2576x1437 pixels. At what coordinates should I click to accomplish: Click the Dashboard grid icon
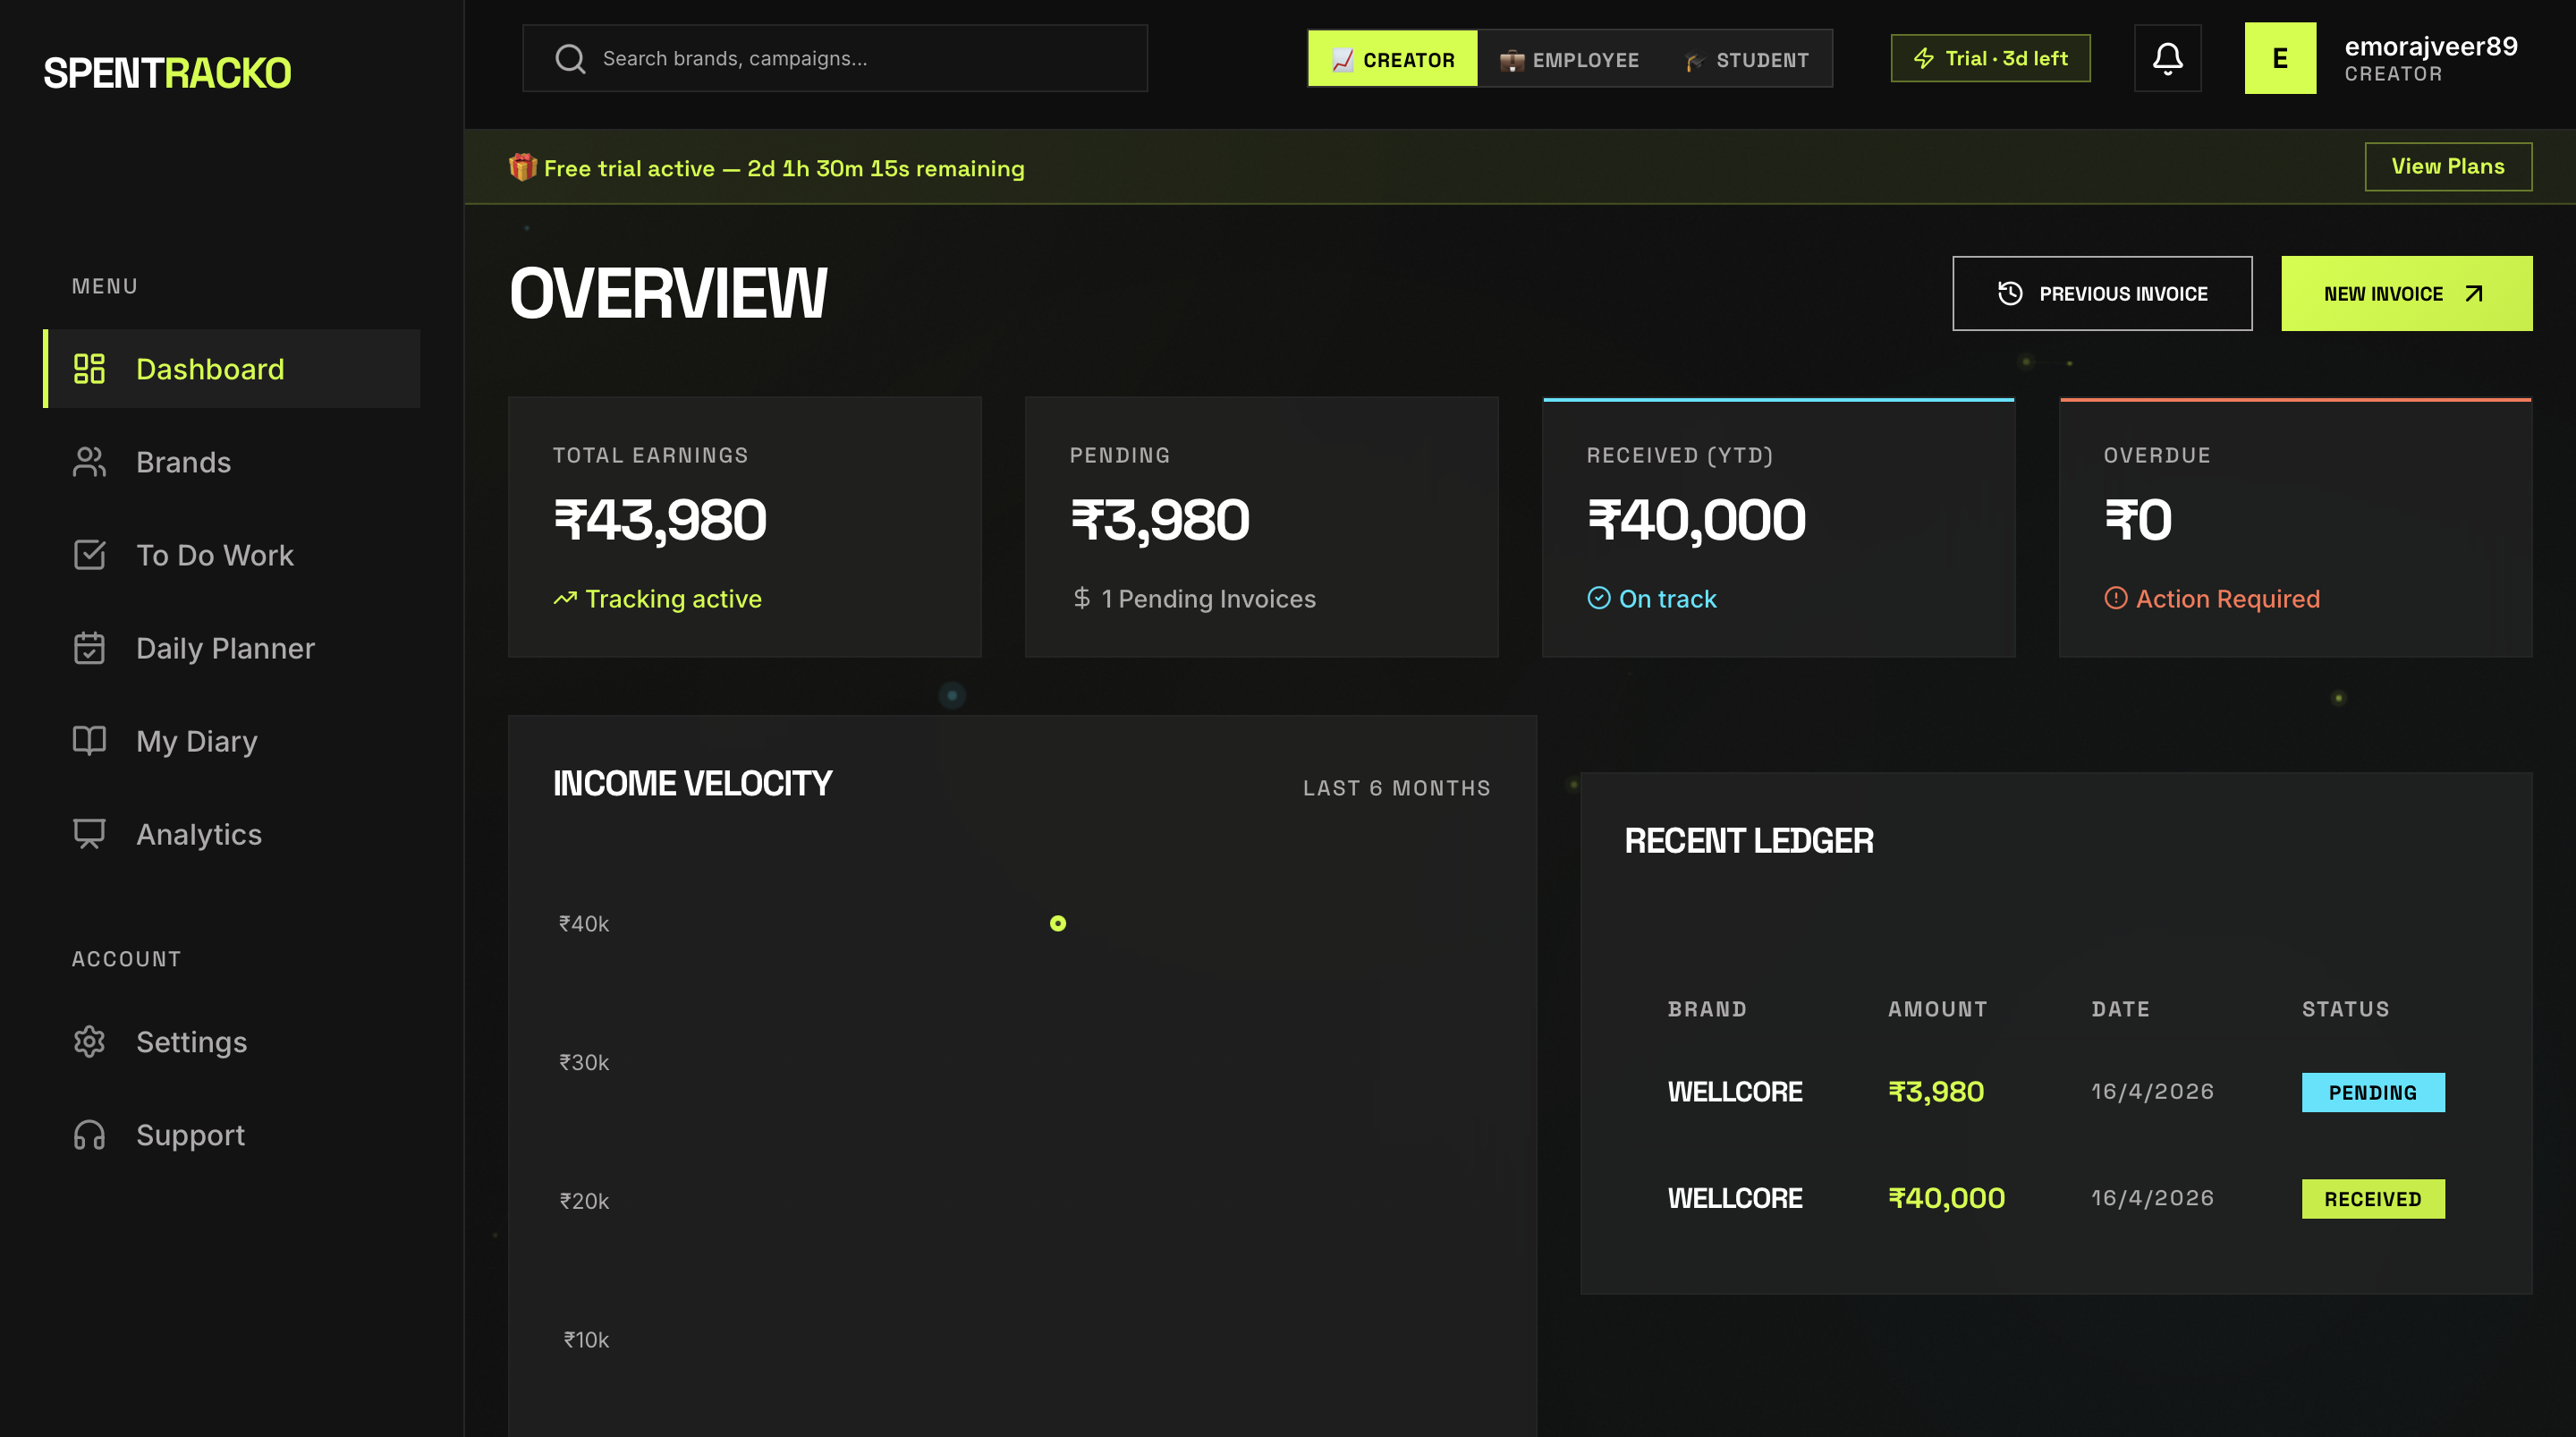(x=89, y=370)
